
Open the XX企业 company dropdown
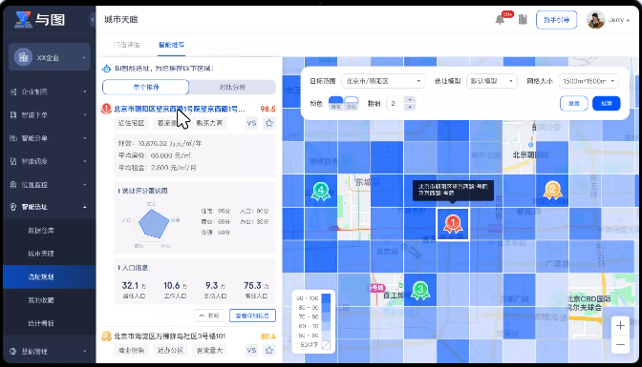[84, 57]
